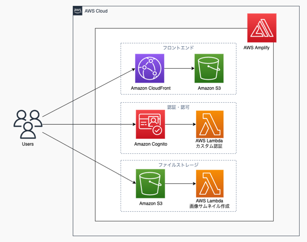Select the Amazon Cognito red icon
Image resolution: width=307 pixels, height=242 pixels.
150,124
